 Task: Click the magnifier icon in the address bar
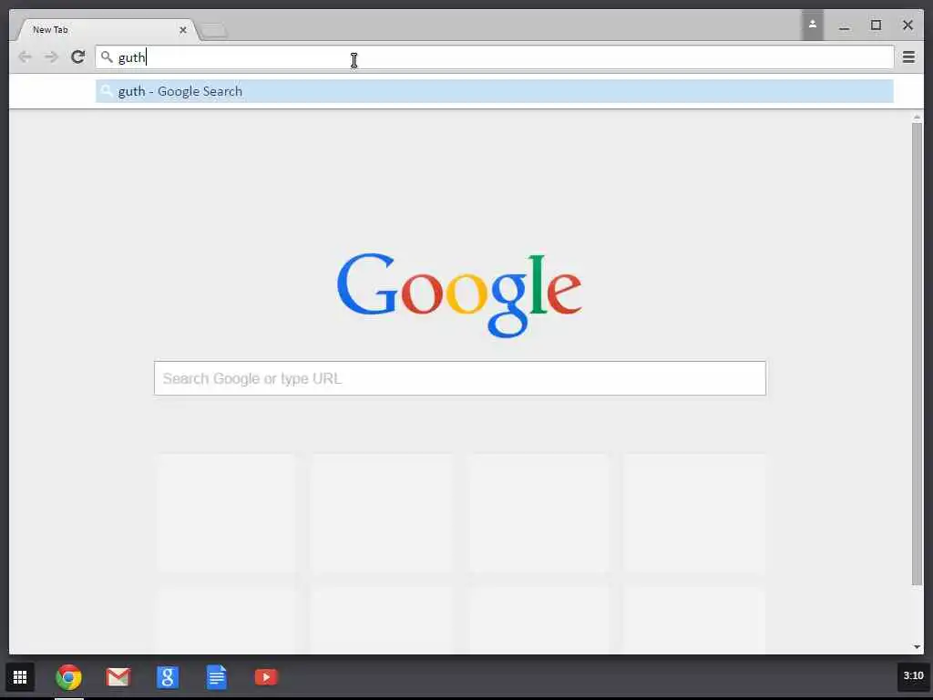click(x=107, y=57)
